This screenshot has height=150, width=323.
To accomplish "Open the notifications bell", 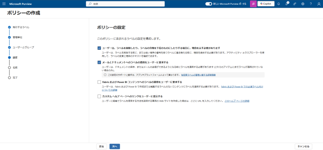I will click(x=279, y=4).
